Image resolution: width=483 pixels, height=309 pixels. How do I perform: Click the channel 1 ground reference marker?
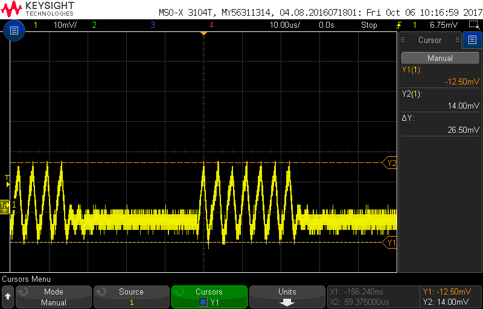[5, 207]
